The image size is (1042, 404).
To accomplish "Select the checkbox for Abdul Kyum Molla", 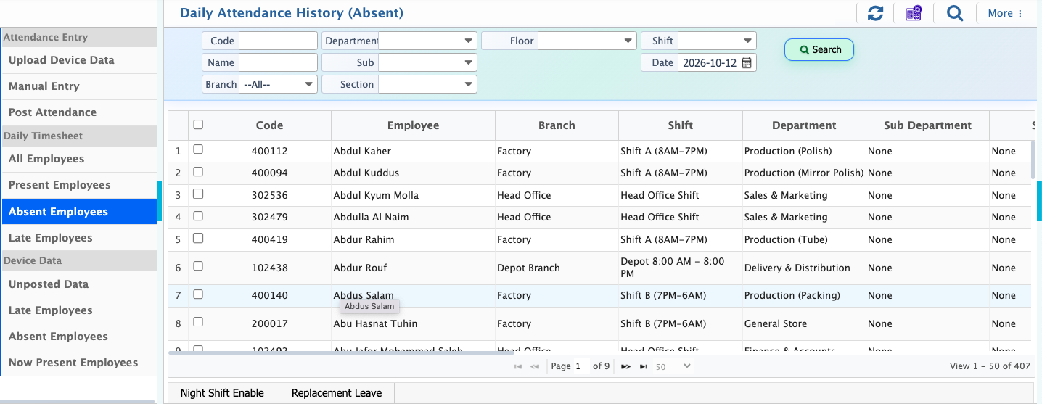I will coord(198,194).
